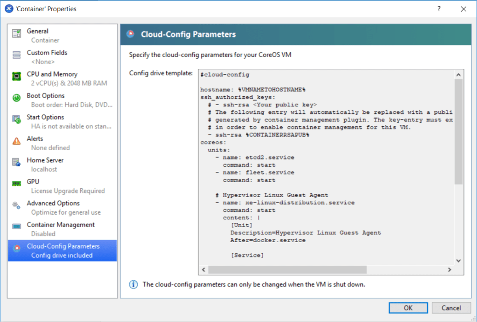Image resolution: width=477 pixels, height=322 pixels.
Task: Click the vertical scrollbar up arrow
Action: (458, 74)
